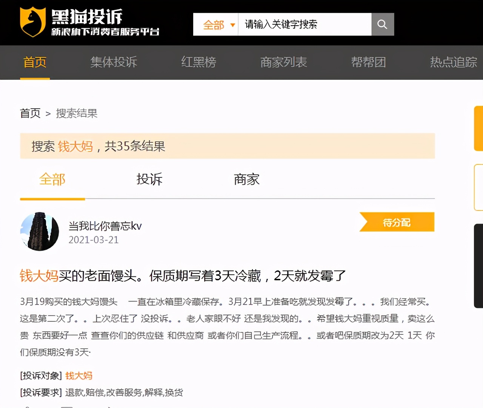Open the 红黑榜 menu item

(198, 62)
